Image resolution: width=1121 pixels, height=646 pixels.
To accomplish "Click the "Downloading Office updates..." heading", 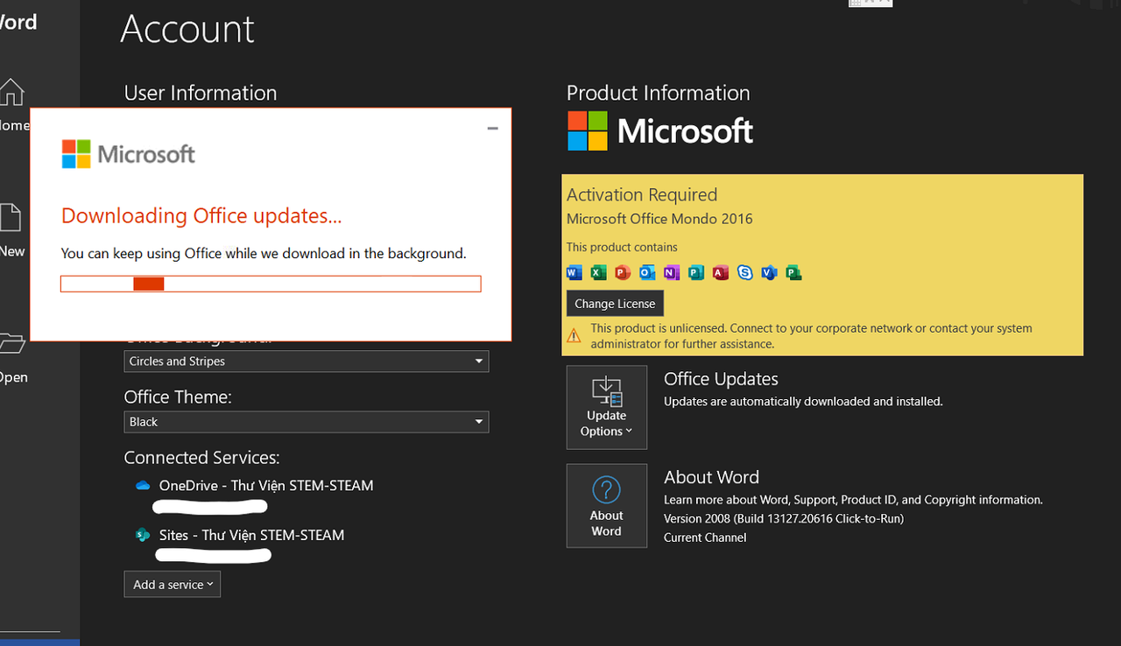I will pos(201,216).
